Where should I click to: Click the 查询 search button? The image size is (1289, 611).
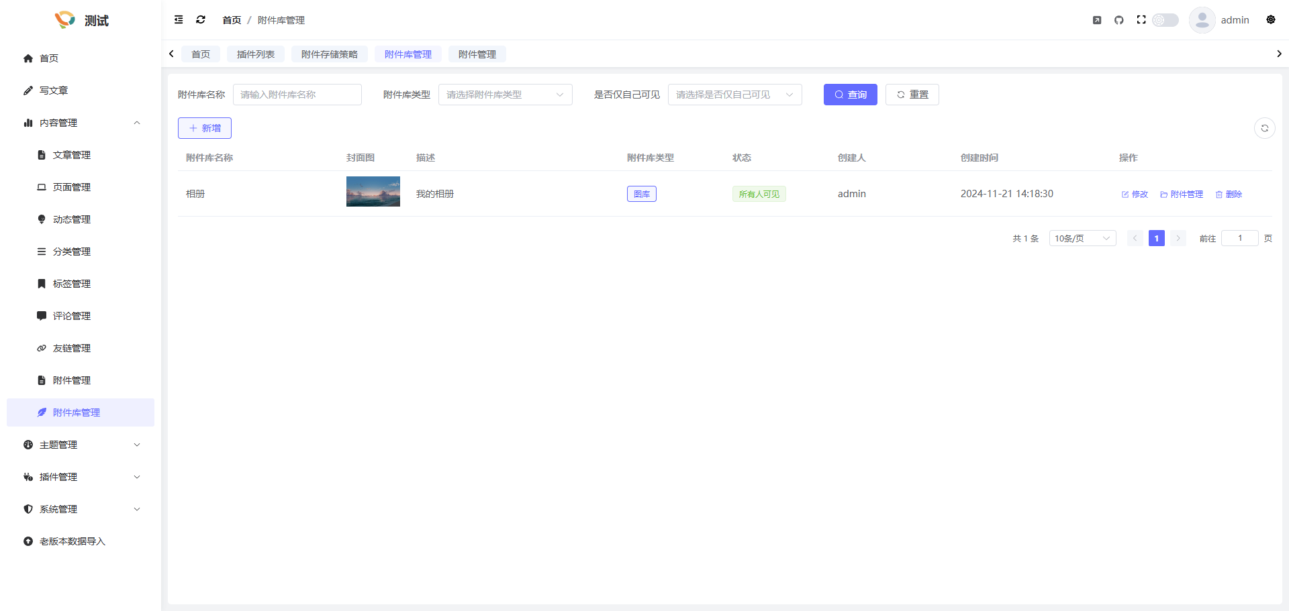(850, 95)
